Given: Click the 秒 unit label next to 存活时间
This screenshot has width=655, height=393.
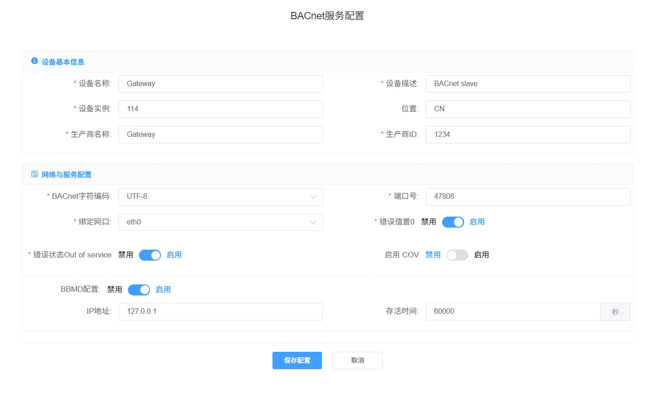Looking at the screenshot, I should tap(616, 311).
